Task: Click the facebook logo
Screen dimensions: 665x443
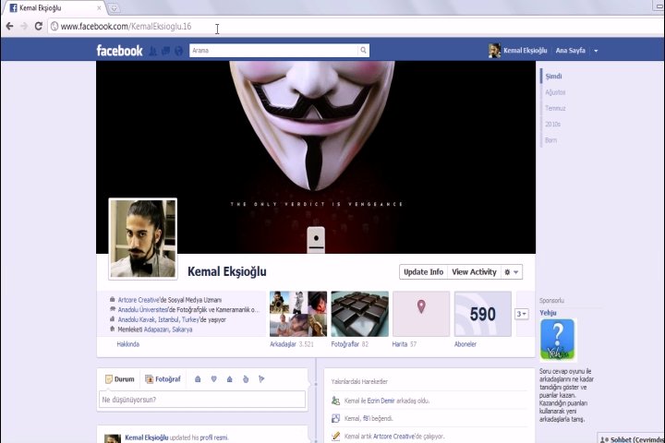Action: tap(119, 51)
